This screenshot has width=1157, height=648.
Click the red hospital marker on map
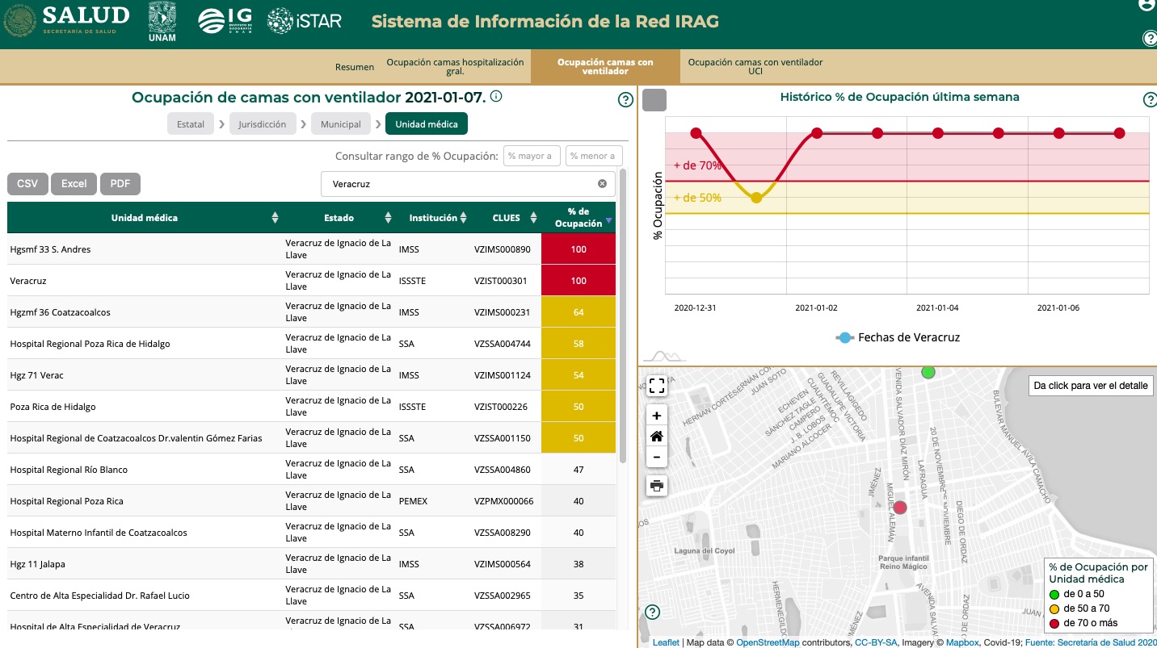[900, 508]
